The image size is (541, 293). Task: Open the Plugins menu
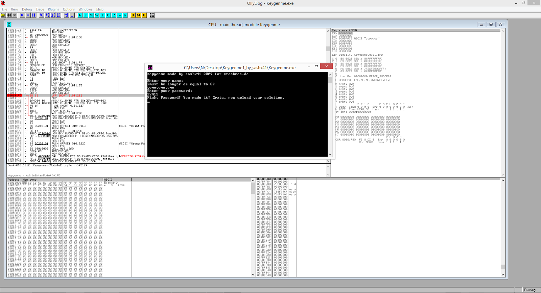tap(53, 9)
